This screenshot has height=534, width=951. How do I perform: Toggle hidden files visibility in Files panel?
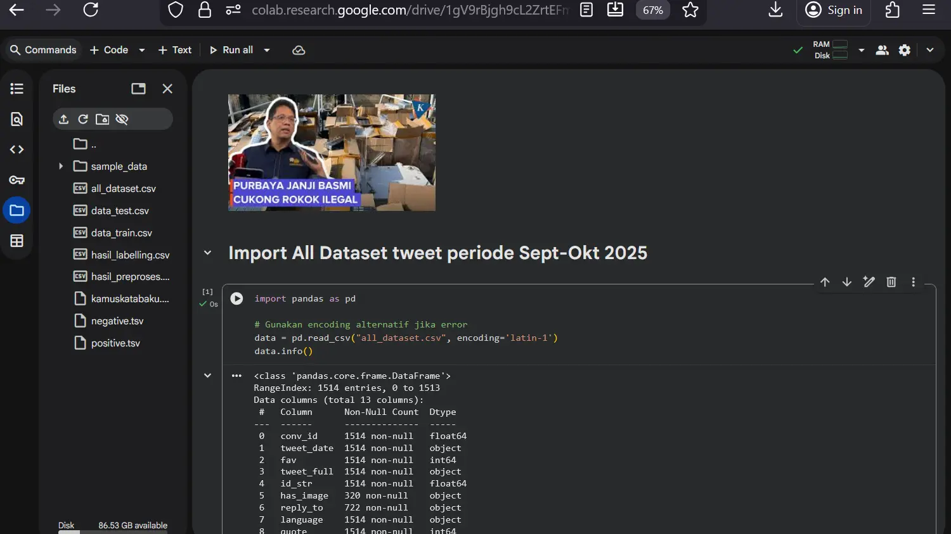click(122, 118)
